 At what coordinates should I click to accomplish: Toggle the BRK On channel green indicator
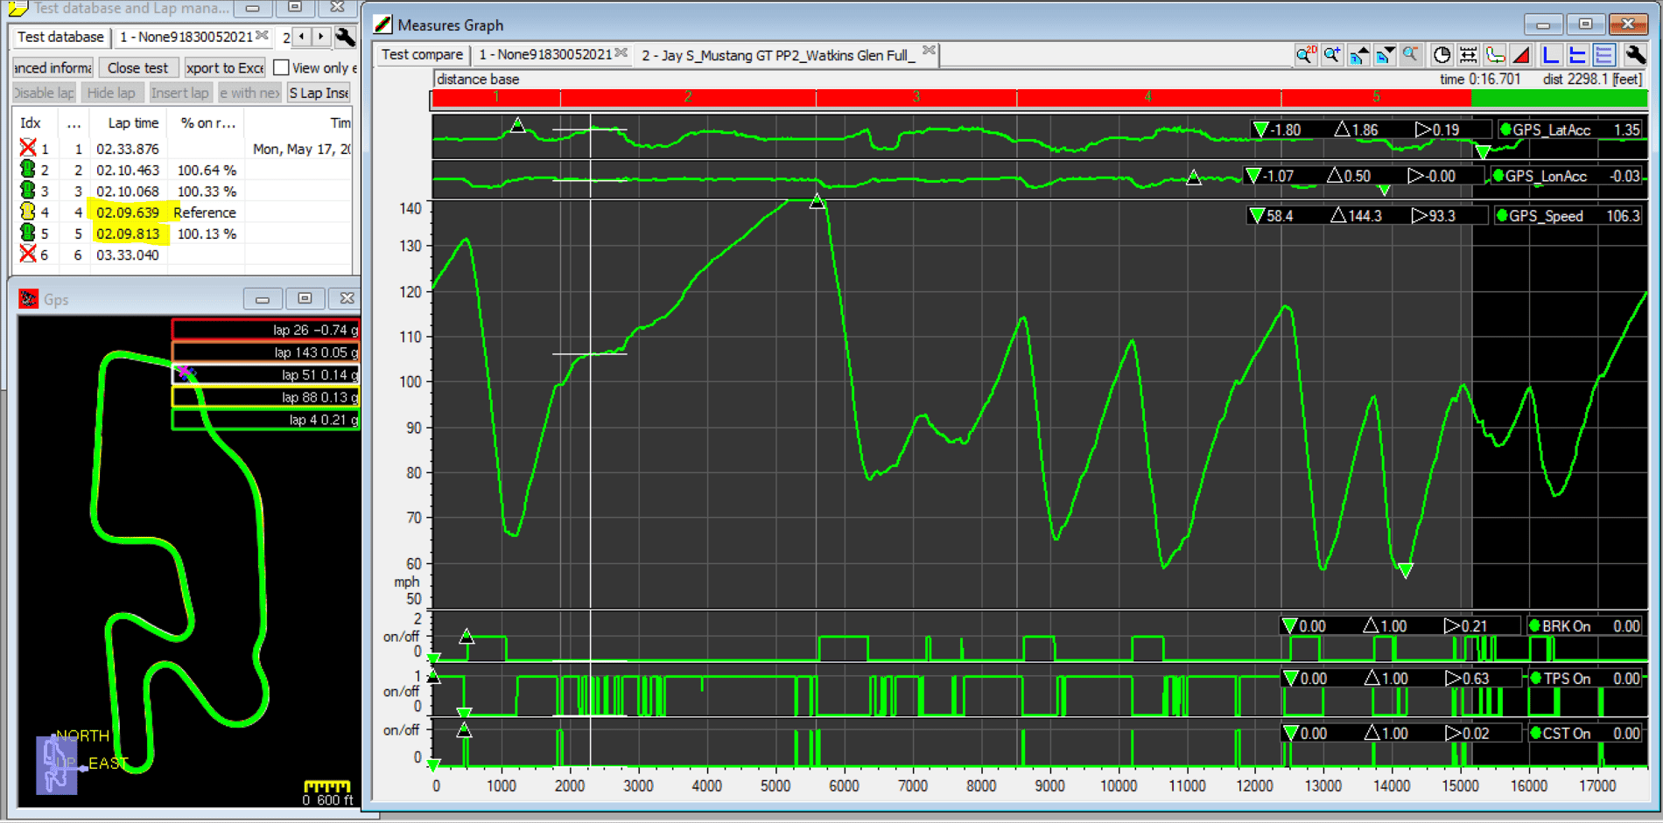click(x=1535, y=625)
